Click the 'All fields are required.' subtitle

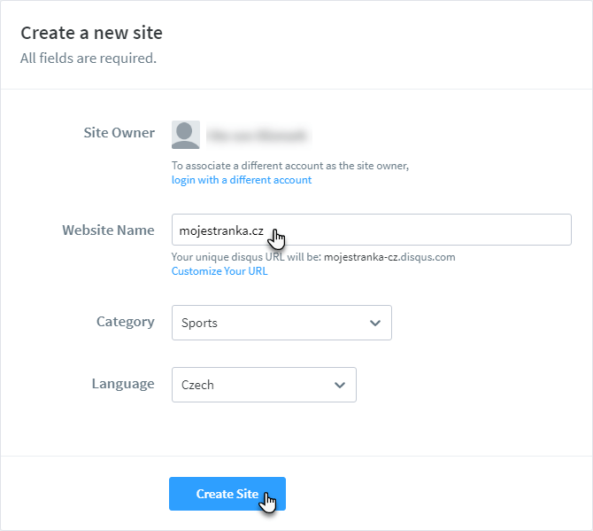[89, 59]
